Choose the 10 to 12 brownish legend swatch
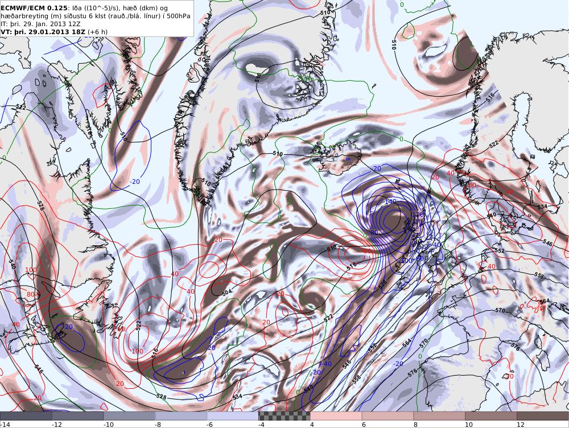The height and width of the screenshot is (428, 569). (491, 416)
